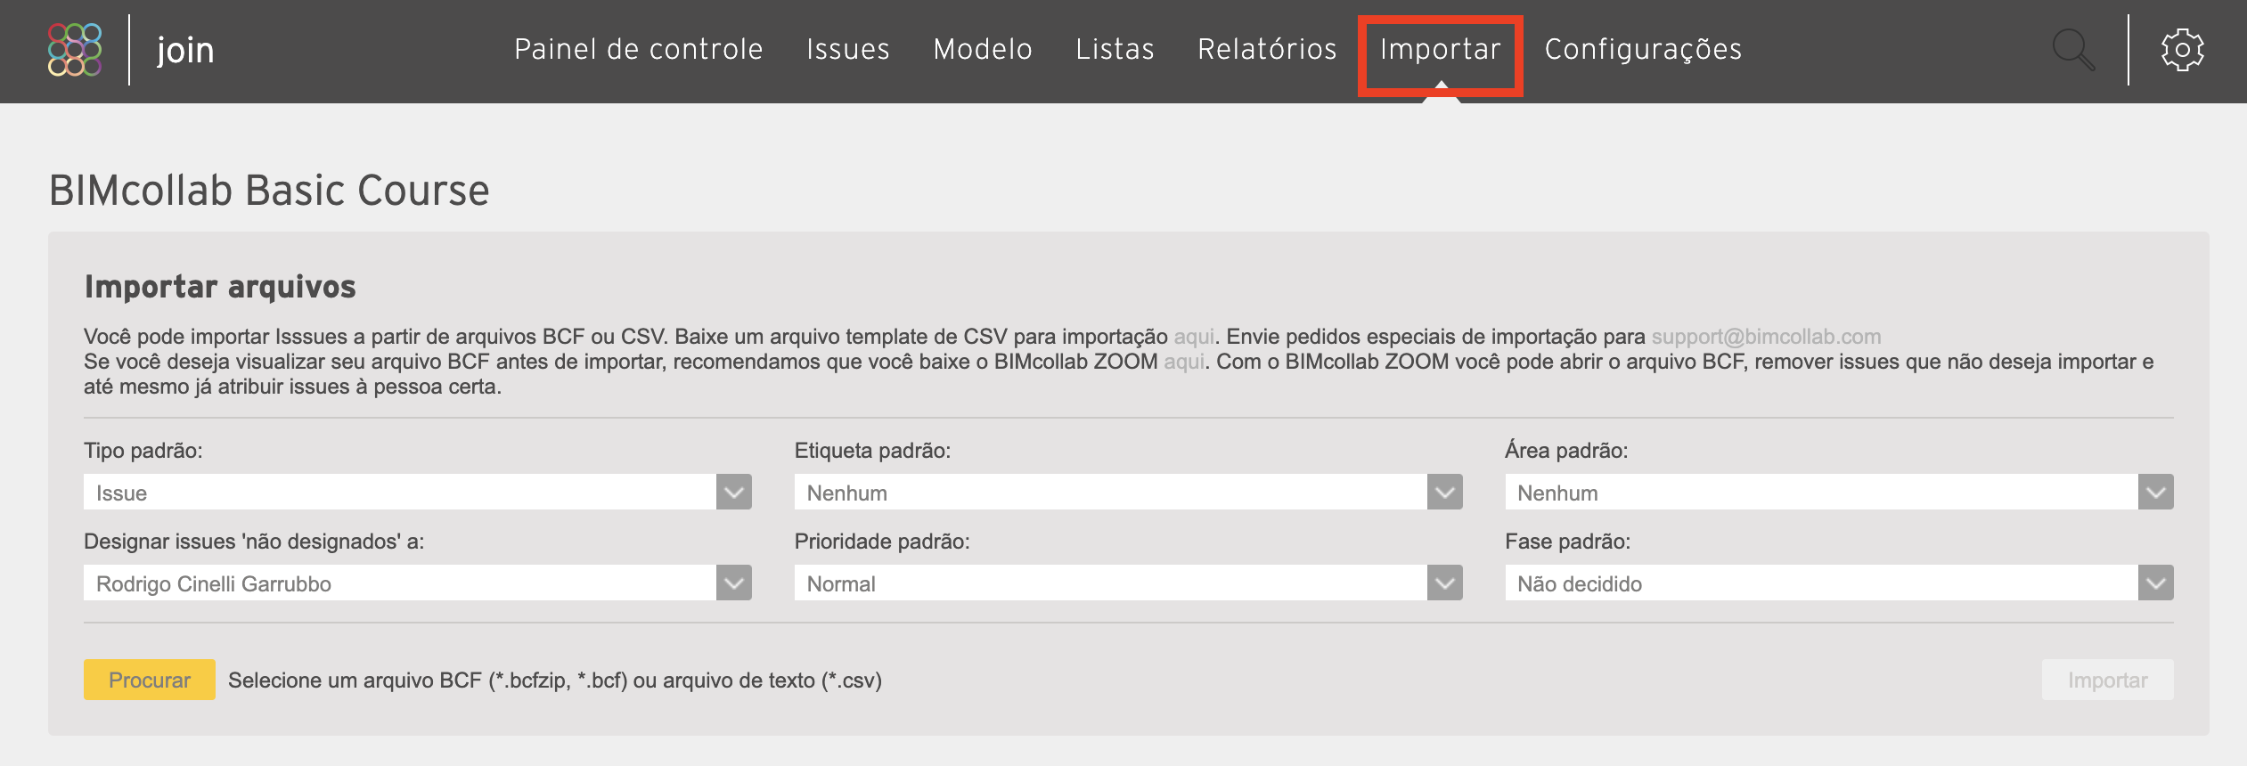Click the join product name
Viewport: 2247px width, 766px height.
(185, 50)
